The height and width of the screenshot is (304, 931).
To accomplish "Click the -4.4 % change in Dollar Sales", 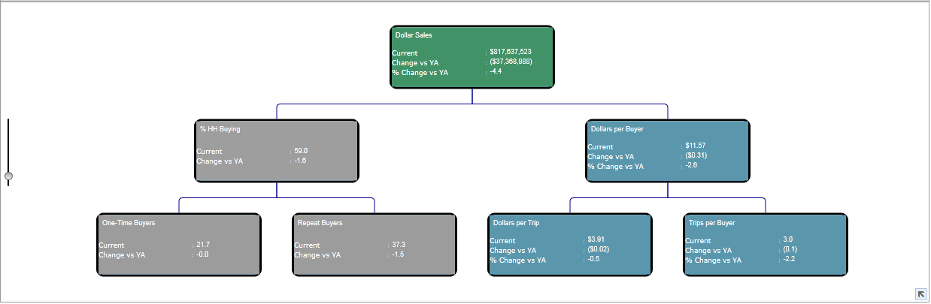I will 496,71.
